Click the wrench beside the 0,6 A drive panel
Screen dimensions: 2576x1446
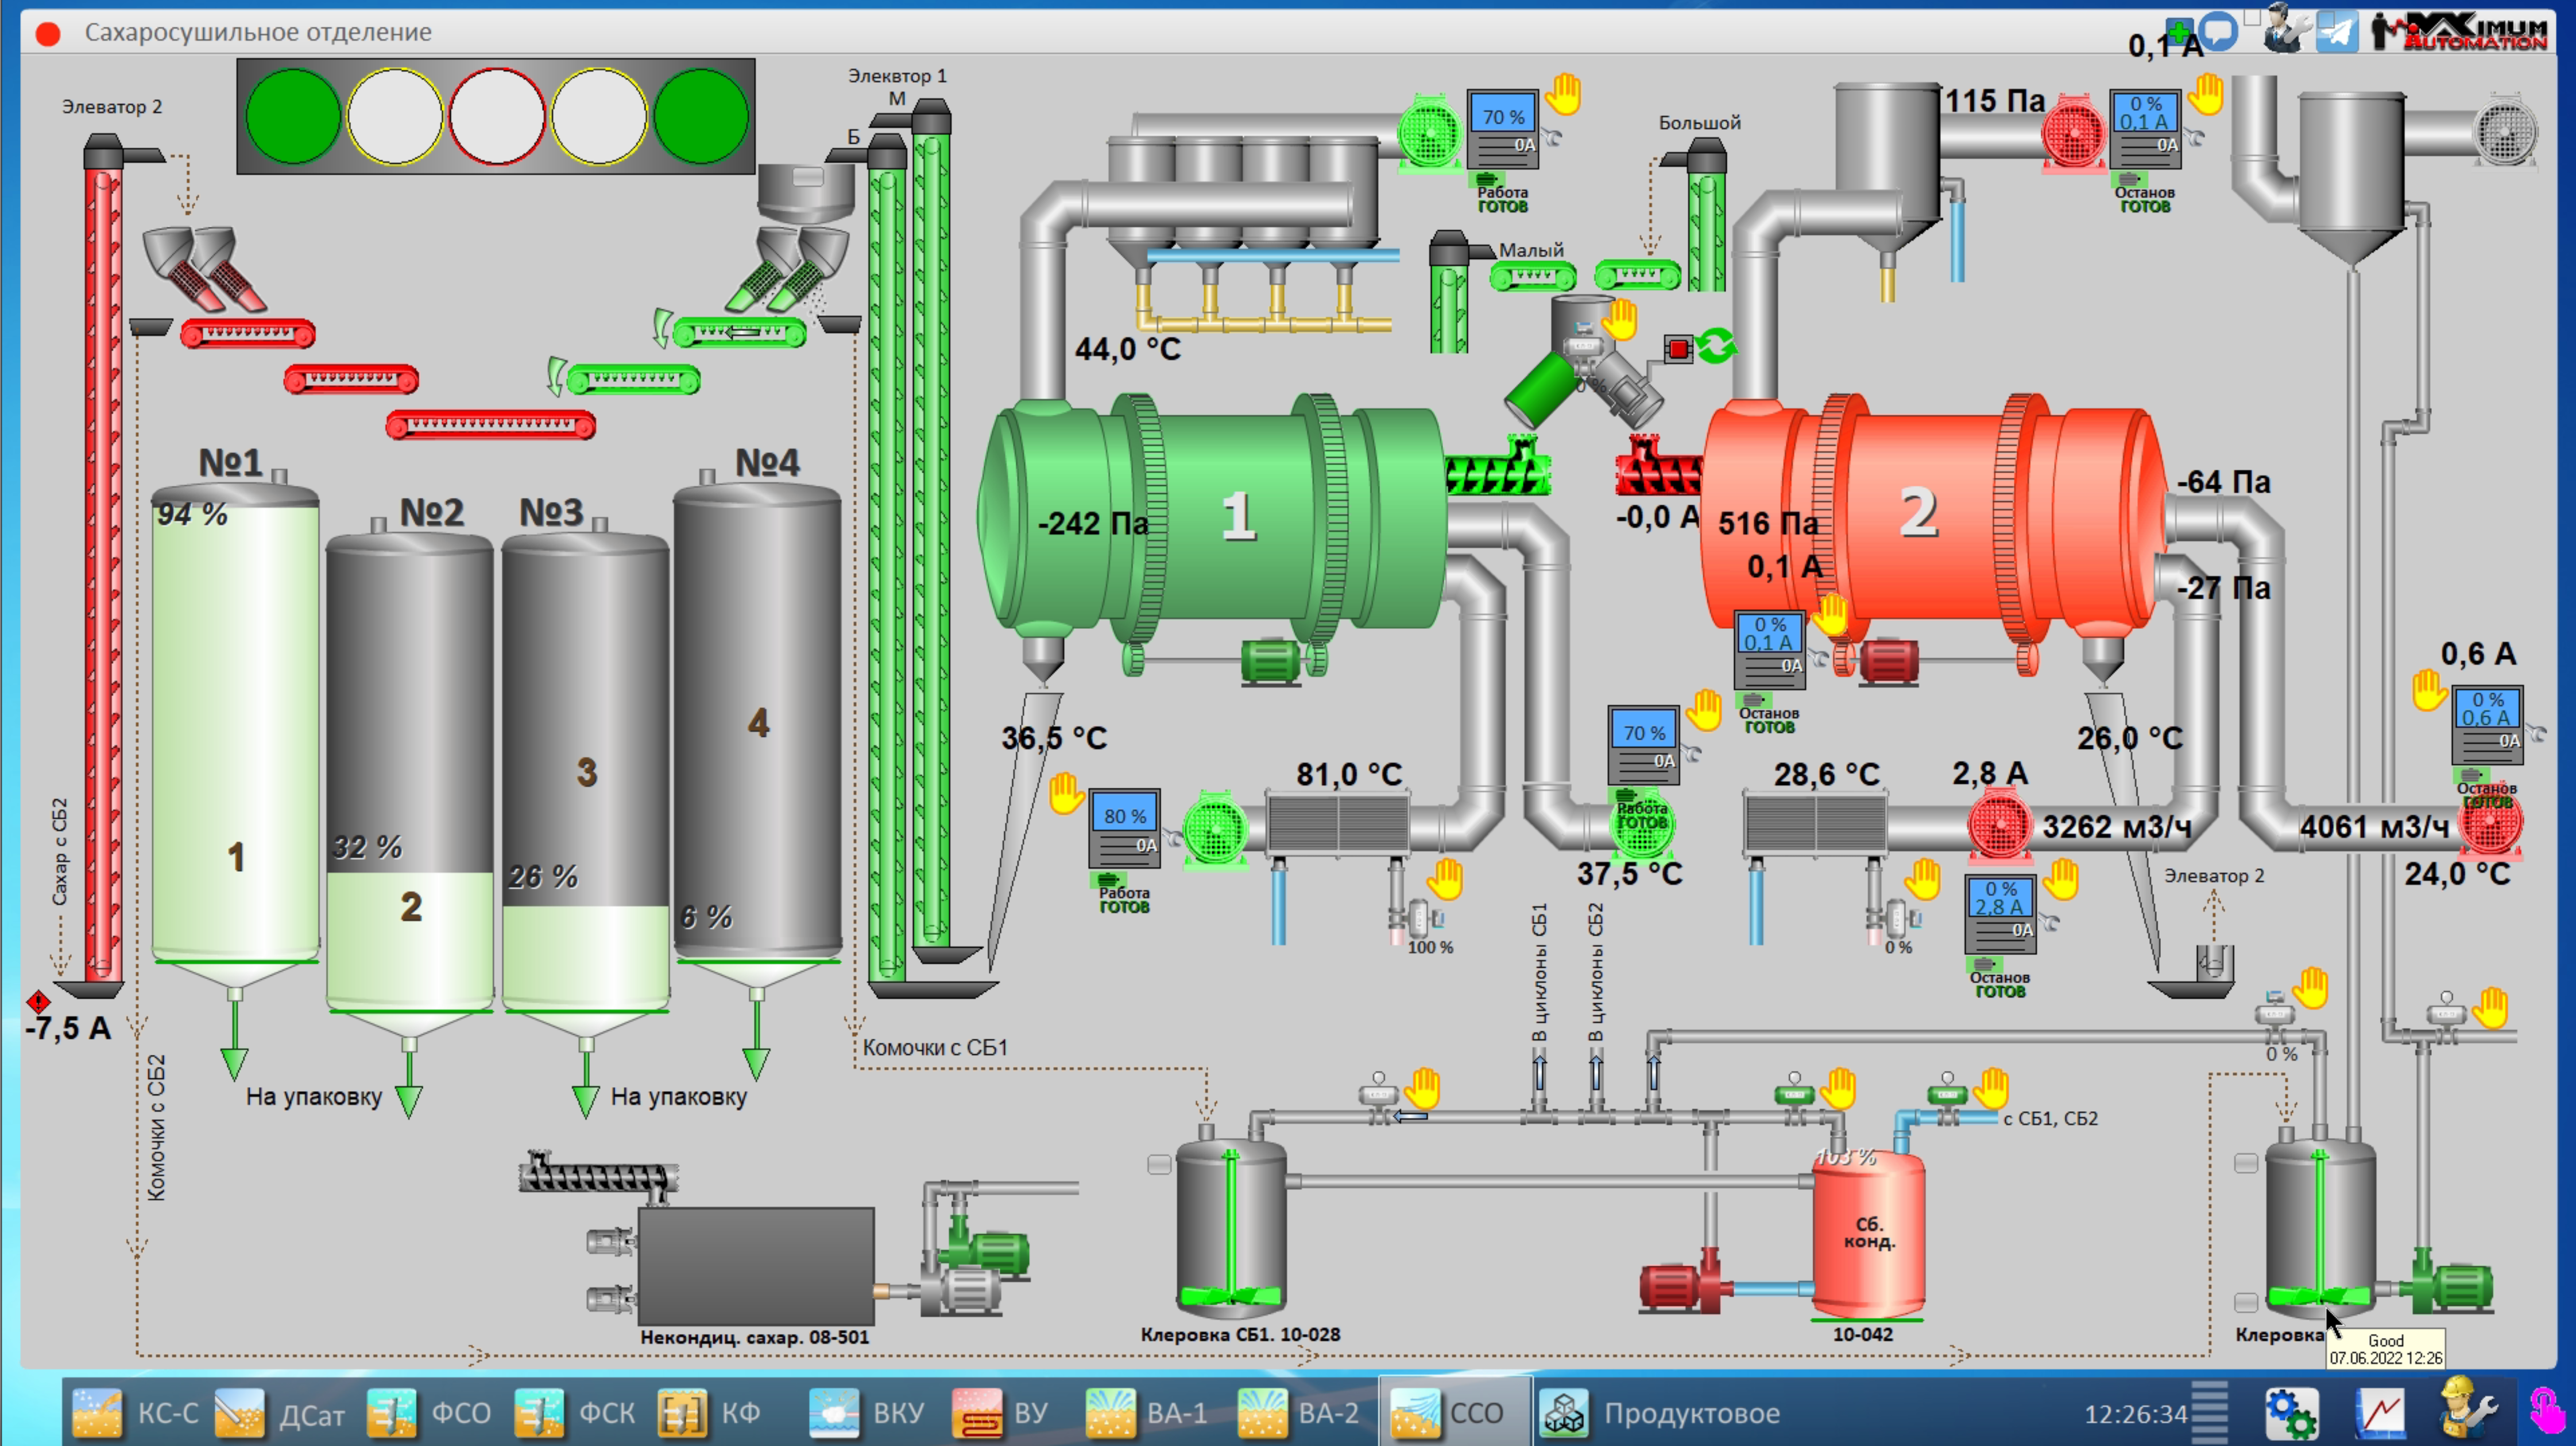pyautogui.click(x=2536, y=734)
